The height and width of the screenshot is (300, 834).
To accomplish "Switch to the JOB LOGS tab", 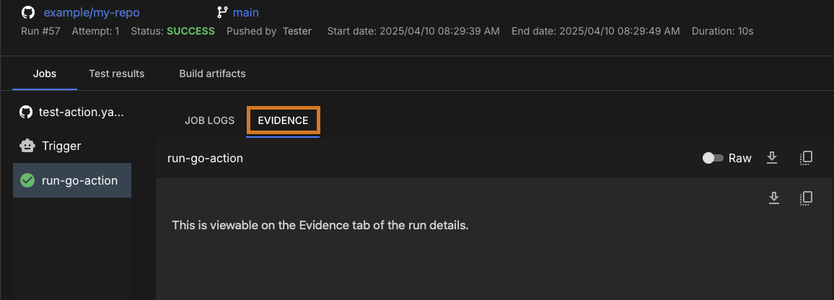I will point(209,120).
